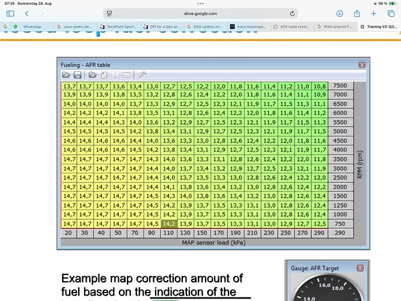Click the AFR Target gauge dial
This screenshot has width=401, height=301.
point(327,288)
